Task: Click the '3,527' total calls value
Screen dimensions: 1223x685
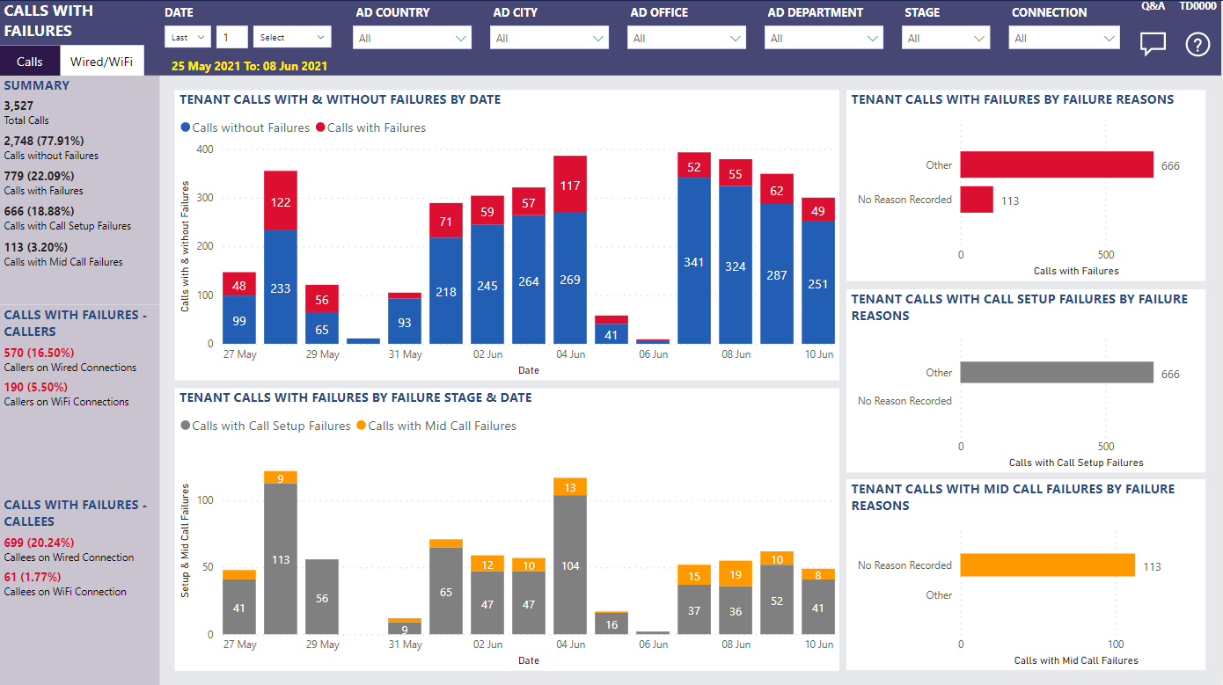Action: click(18, 106)
